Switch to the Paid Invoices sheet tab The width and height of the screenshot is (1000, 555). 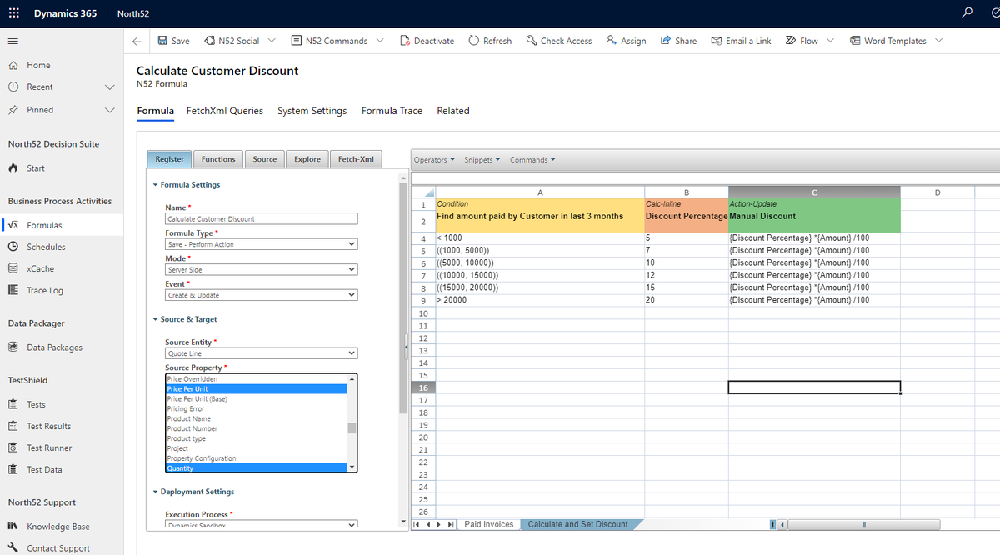tap(489, 524)
